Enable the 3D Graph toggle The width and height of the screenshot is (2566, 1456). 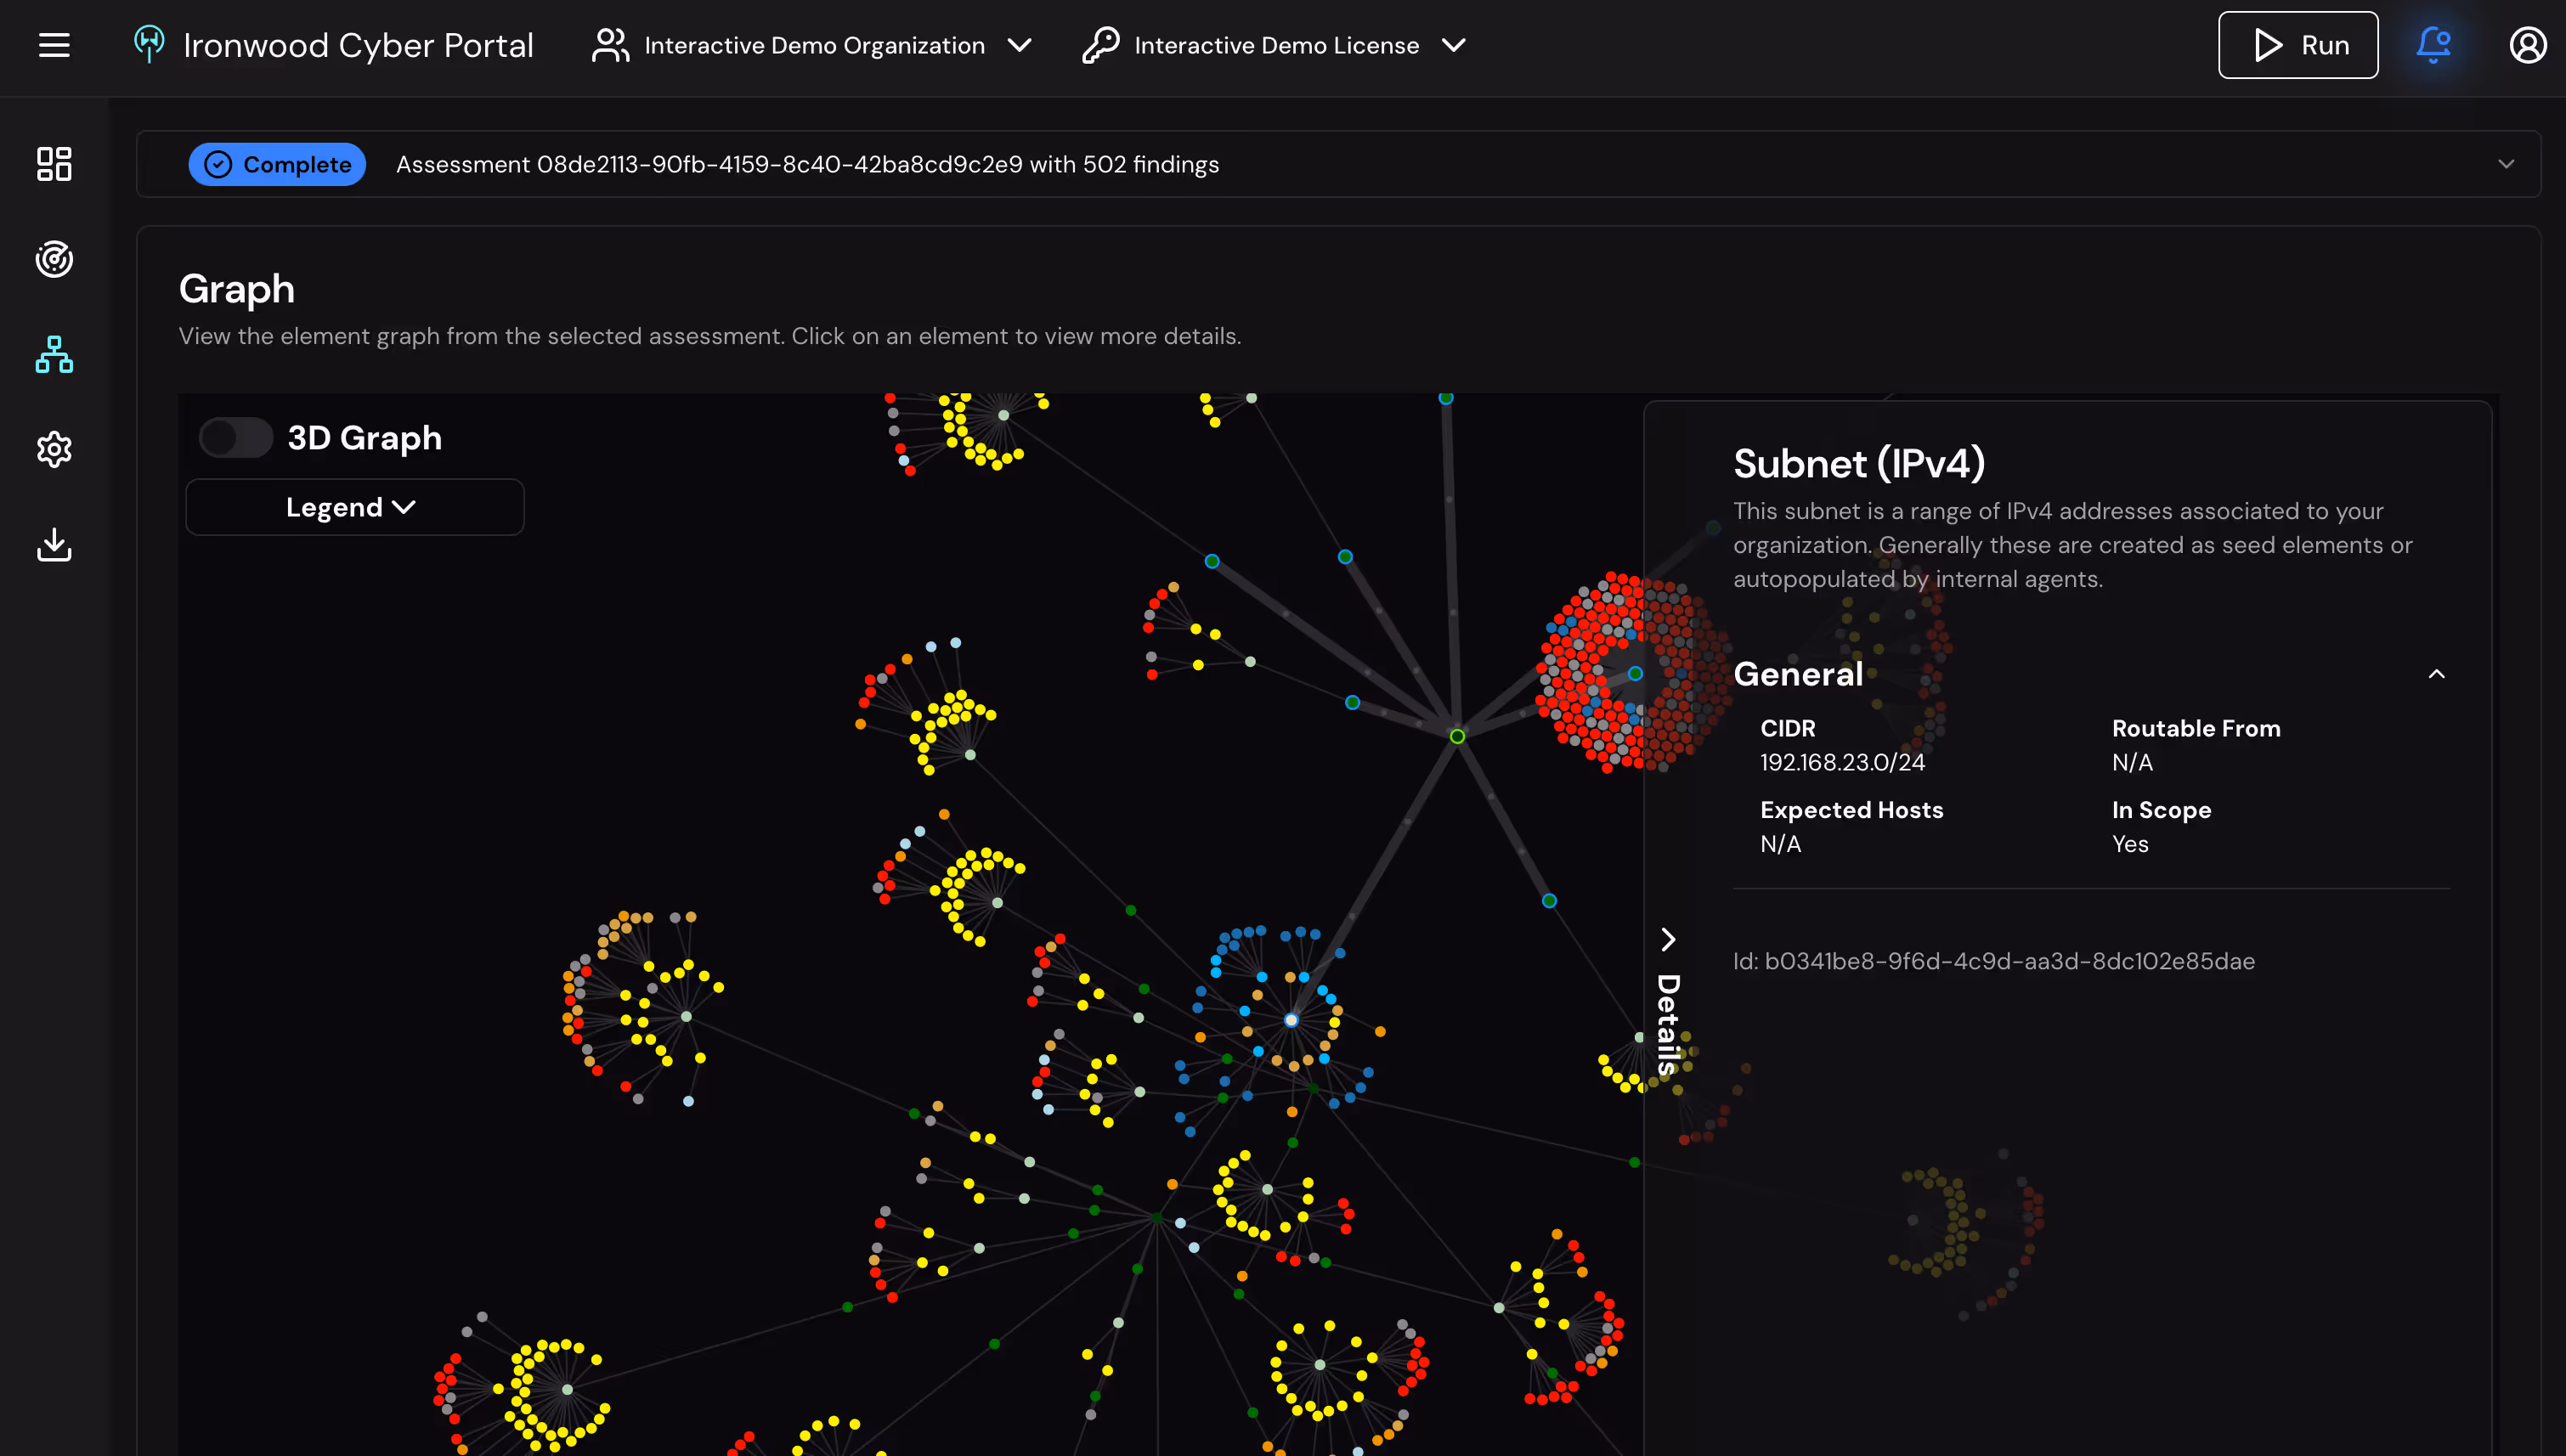[x=235, y=438]
